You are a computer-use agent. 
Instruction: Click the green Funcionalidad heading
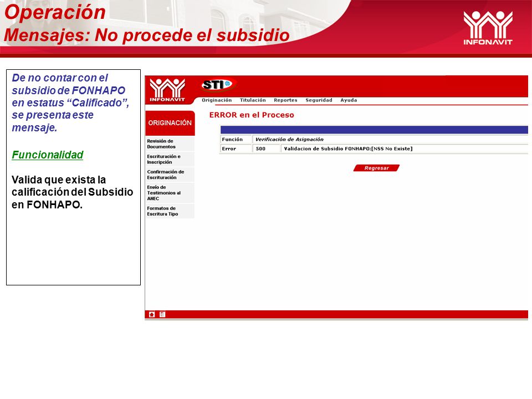pos(48,155)
